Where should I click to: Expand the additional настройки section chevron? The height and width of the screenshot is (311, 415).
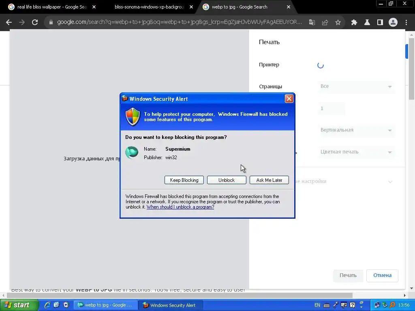pyautogui.click(x=390, y=182)
